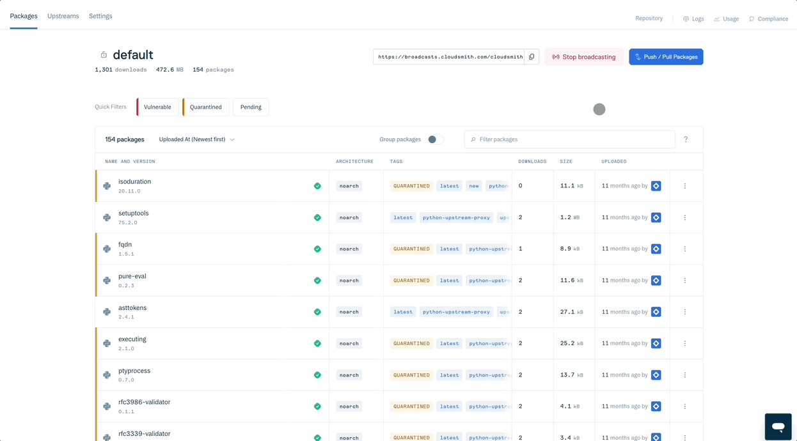Copy the broadcast URL to clipboard
The height and width of the screenshot is (441, 797).
point(532,57)
